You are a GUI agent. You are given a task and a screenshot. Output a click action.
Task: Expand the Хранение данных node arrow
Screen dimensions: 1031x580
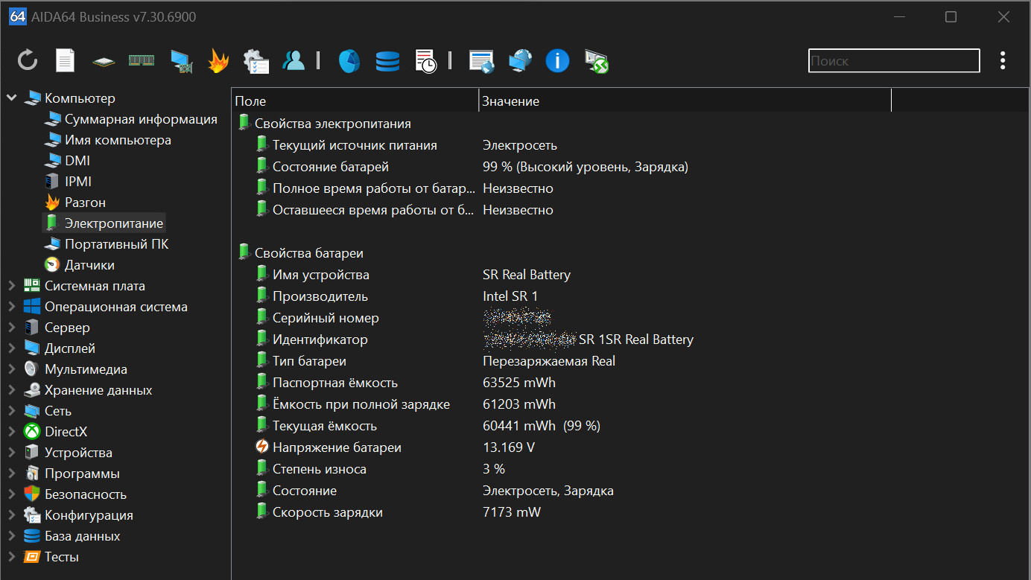(12, 390)
